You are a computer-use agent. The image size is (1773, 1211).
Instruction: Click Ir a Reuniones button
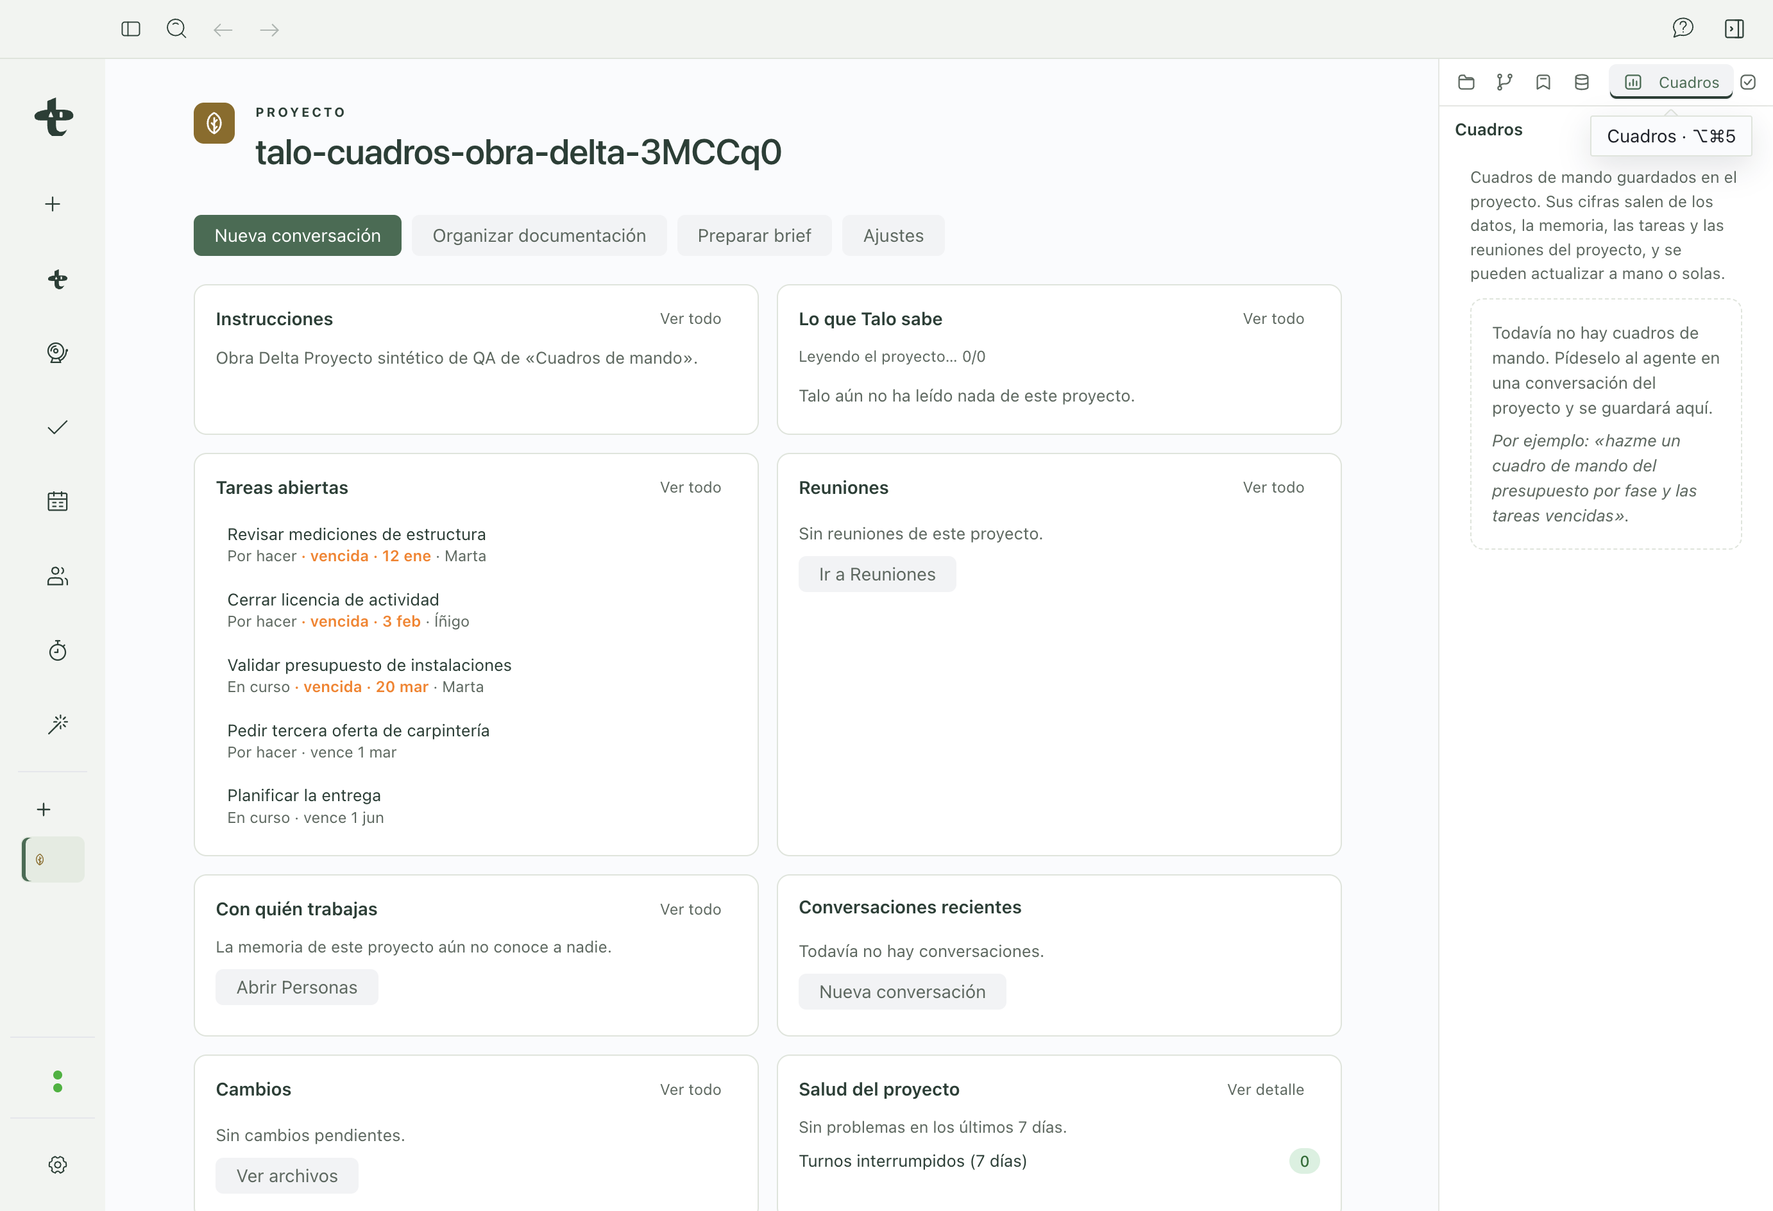point(877,574)
